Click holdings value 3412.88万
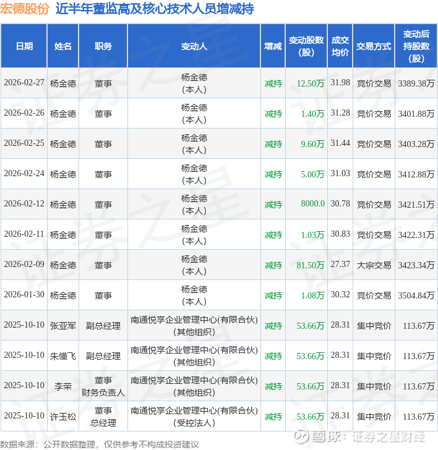The image size is (438, 450). [x=416, y=174]
